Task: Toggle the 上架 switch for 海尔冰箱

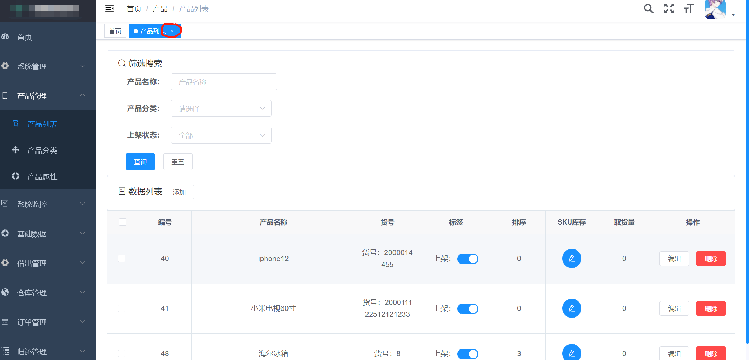Action: click(x=468, y=354)
